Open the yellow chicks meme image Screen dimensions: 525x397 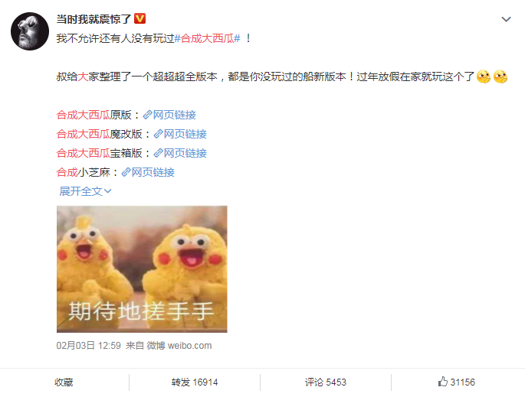[x=142, y=269]
